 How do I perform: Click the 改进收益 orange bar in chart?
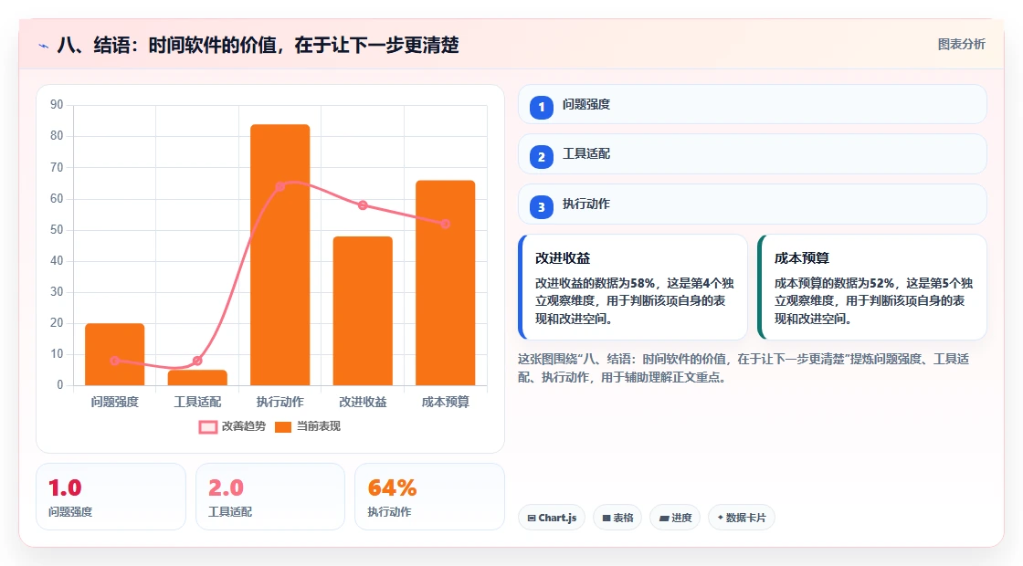(x=363, y=310)
